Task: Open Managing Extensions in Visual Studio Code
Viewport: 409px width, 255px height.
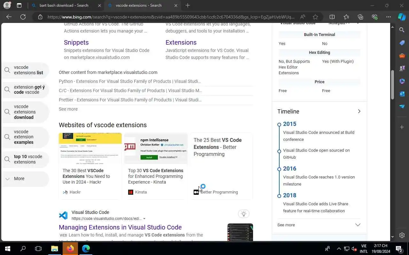Action: click(x=120, y=227)
